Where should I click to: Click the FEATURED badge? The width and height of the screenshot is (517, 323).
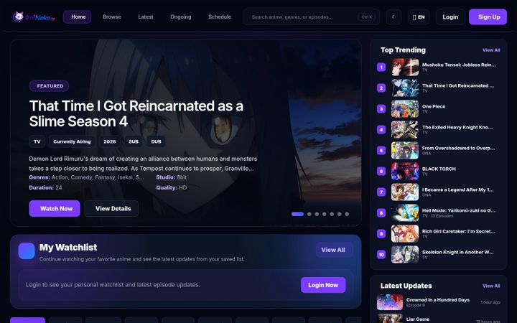tap(49, 86)
